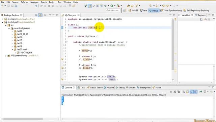Screen dimensions: 216x122
Task: Toggle Show Console When Standard Out Changes
Action: tap(192, 92)
